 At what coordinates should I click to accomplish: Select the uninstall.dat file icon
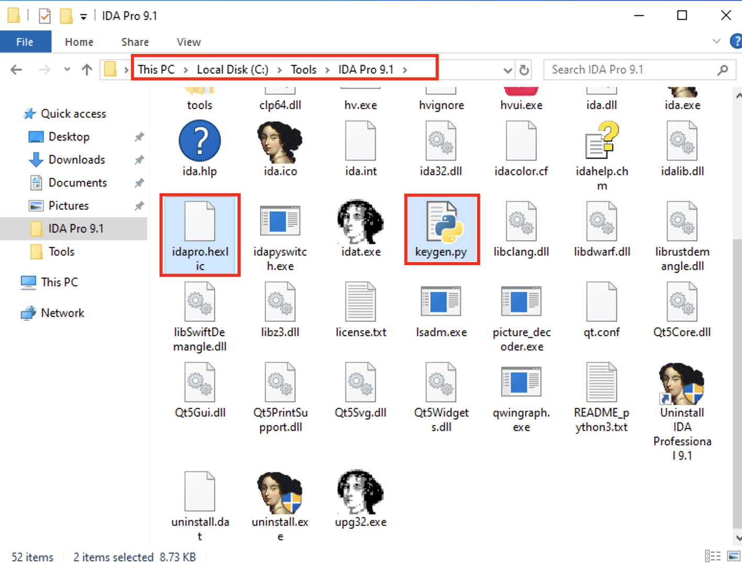(200, 492)
